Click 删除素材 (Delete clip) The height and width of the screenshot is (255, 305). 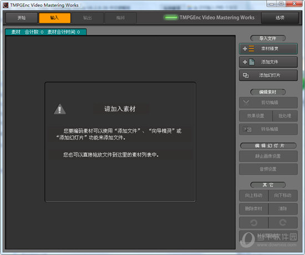[x=253, y=208]
